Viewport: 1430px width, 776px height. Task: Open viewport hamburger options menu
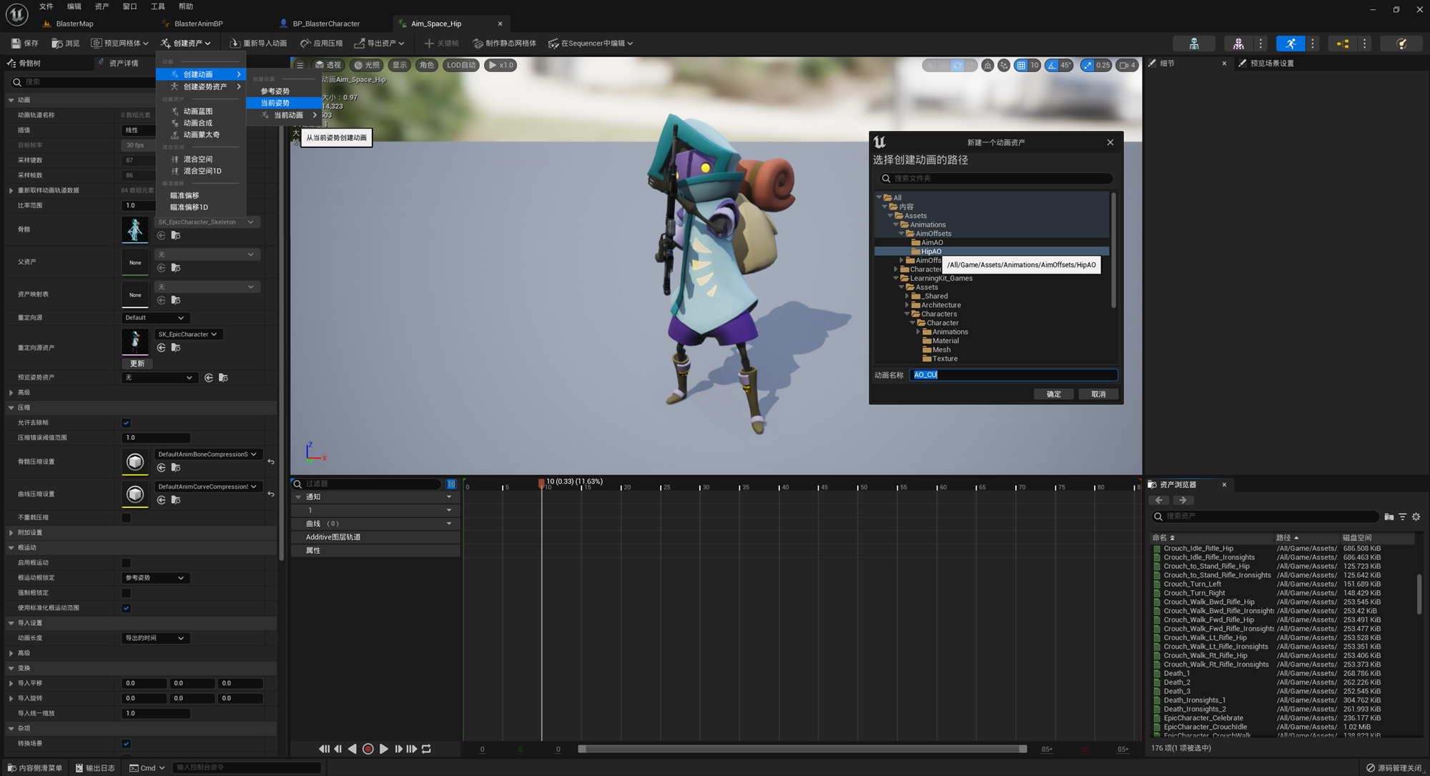pos(300,65)
